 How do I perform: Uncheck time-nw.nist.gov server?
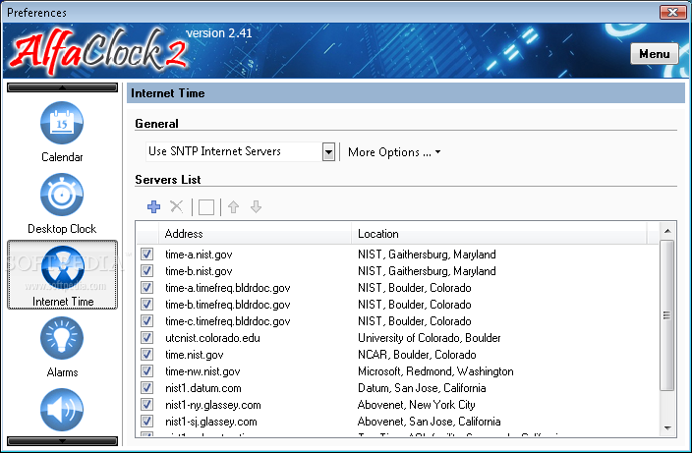[147, 371]
